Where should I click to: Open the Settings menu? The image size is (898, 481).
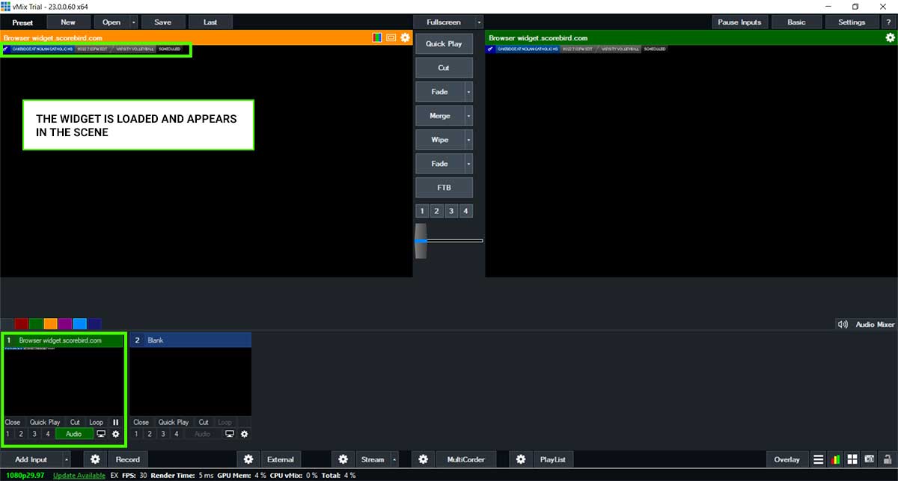(x=852, y=22)
